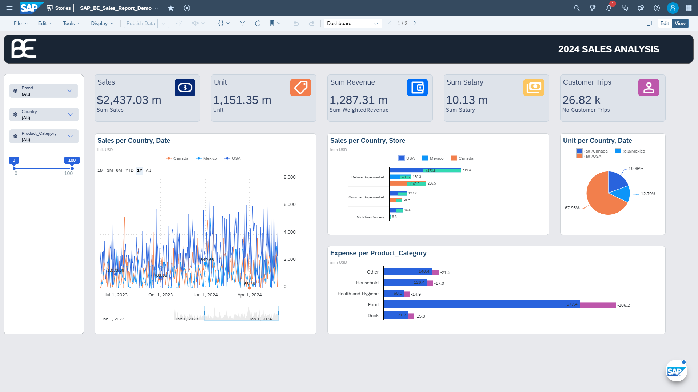The width and height of the screenshot is (698, 392).
Task: Open the discussions chat icon
Action: [625, 8]
